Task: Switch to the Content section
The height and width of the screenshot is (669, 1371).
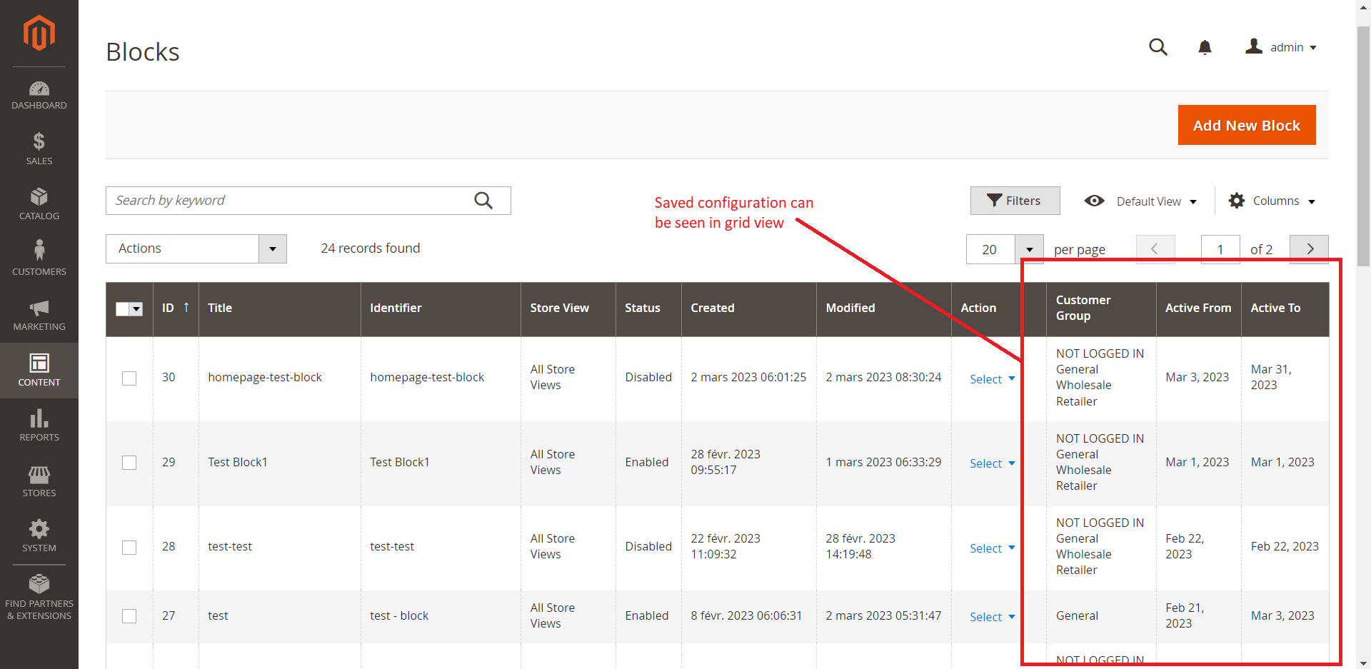Action: point(39,370)
